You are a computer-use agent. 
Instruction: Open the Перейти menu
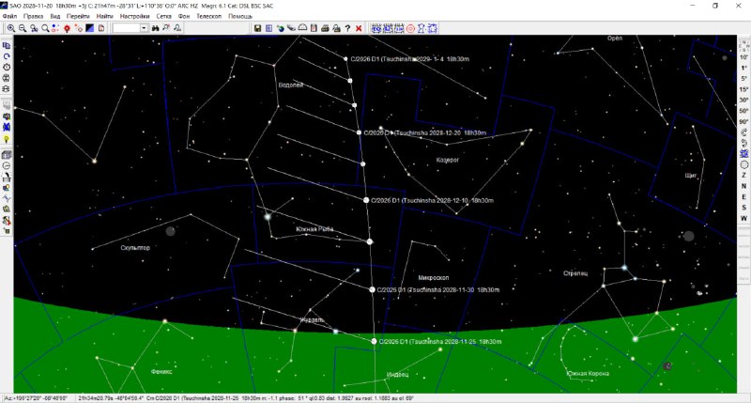point(78,16)
